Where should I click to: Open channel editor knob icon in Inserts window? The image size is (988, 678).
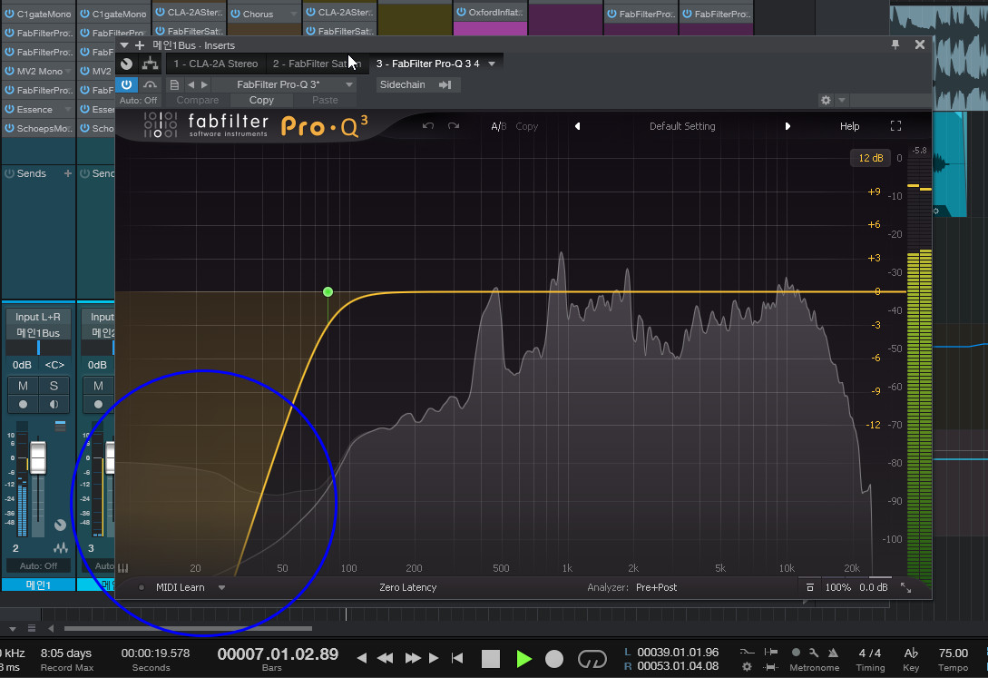(127, 64)
